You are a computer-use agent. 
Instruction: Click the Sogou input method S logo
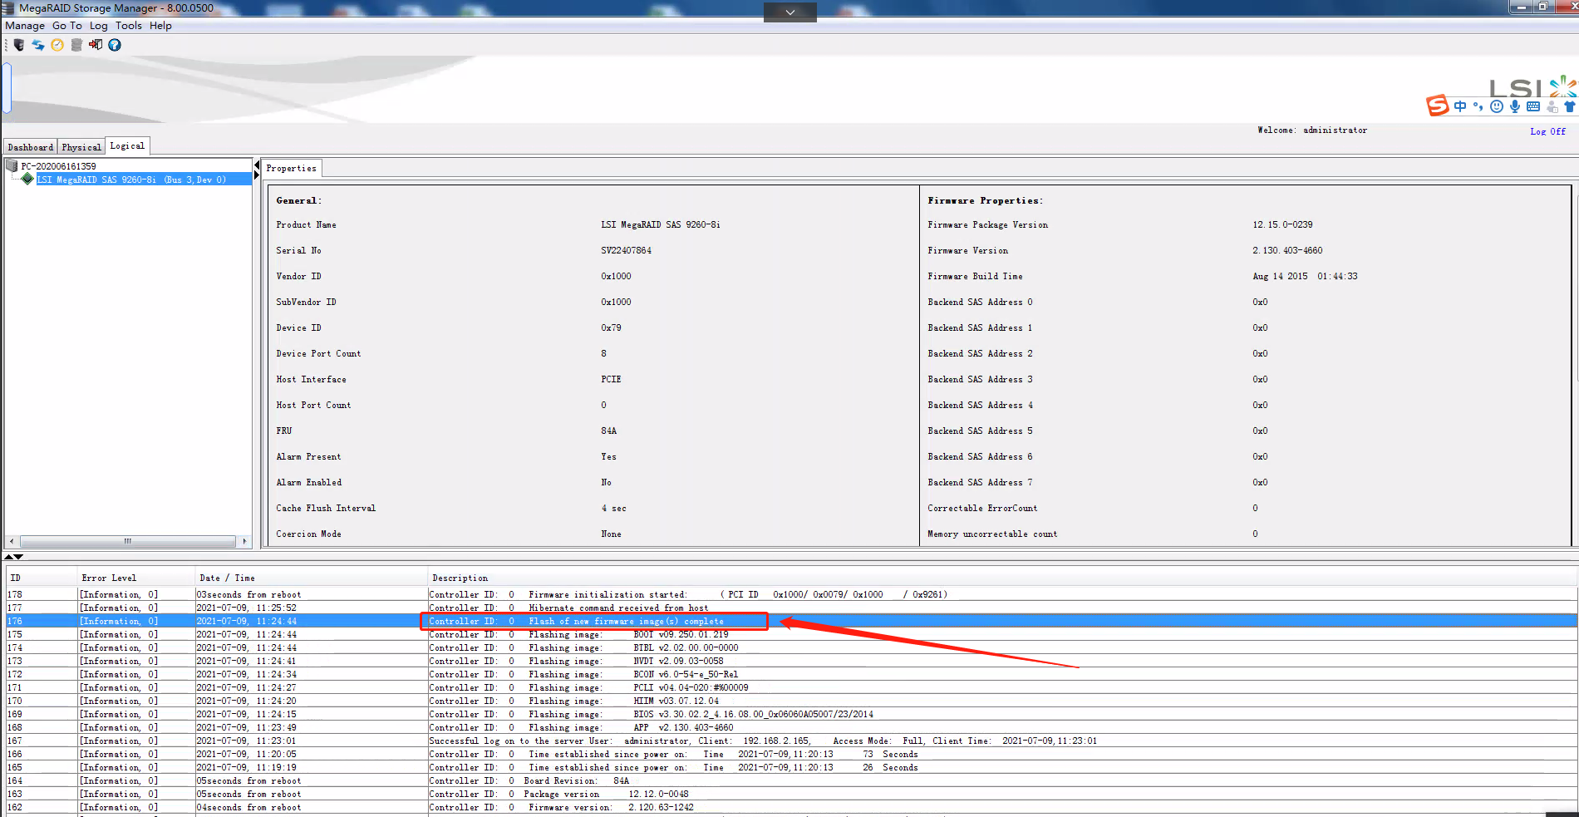(1438, 106)
